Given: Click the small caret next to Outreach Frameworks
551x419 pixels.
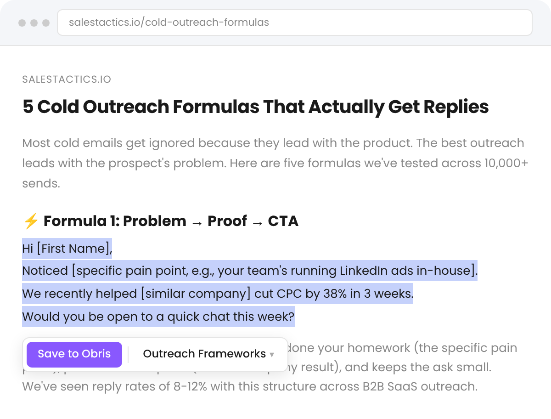Looking at the screenshot, I should click(x=272, y=355).
